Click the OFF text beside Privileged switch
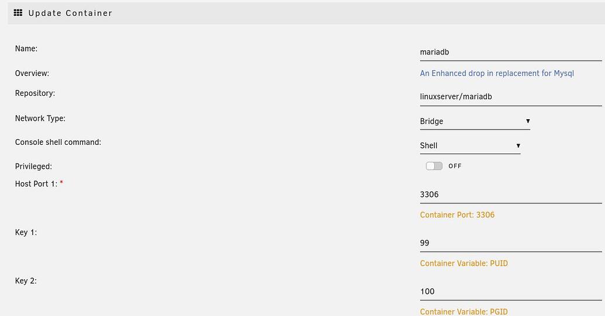 pyautogui.click(x=455, y=166)
